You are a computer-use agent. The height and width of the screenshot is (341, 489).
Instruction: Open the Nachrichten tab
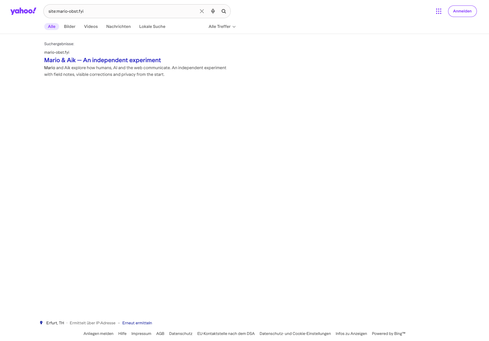pos(119,26)
